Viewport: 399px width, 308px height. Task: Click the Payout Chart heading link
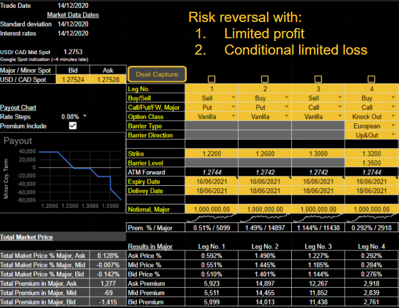[x=18, y=107]
